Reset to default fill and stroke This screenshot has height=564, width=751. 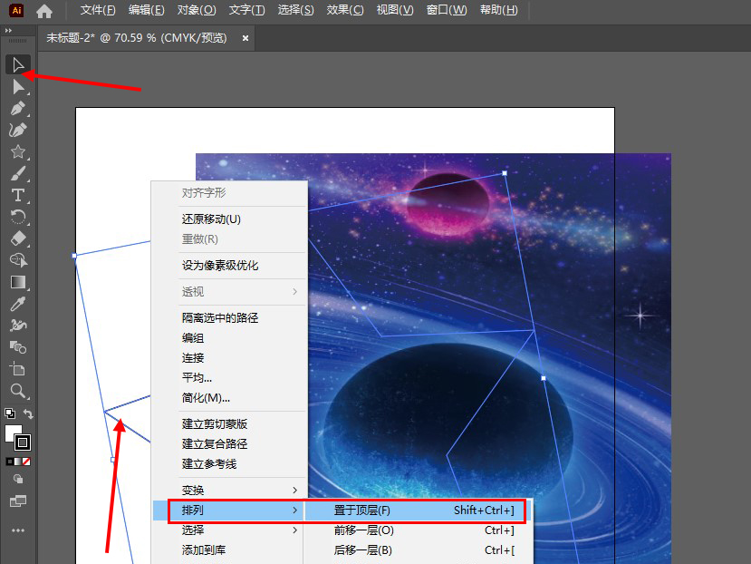pos(9,413)
